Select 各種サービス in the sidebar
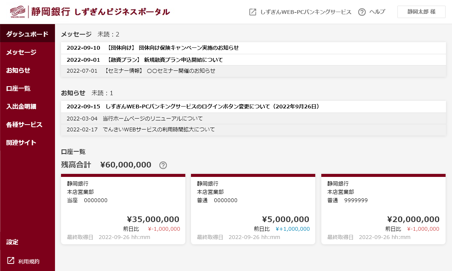This screenshot has width=452, height=271. (x=24, y=125)
